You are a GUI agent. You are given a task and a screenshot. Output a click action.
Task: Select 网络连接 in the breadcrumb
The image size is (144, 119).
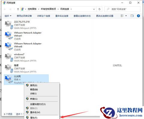[x=64, y=9]
